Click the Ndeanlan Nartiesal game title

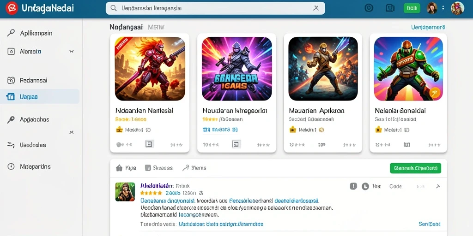coord(144,111)
